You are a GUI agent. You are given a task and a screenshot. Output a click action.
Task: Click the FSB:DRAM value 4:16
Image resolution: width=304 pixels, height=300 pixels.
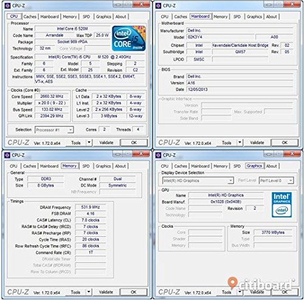(x=91, y=214)
